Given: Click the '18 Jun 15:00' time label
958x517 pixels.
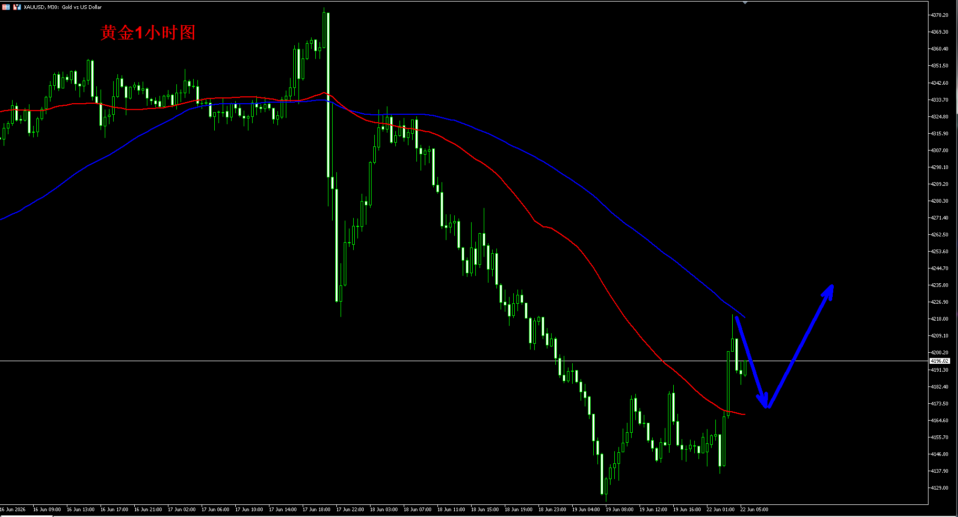Looking at the screenshot, I should 485,510.
